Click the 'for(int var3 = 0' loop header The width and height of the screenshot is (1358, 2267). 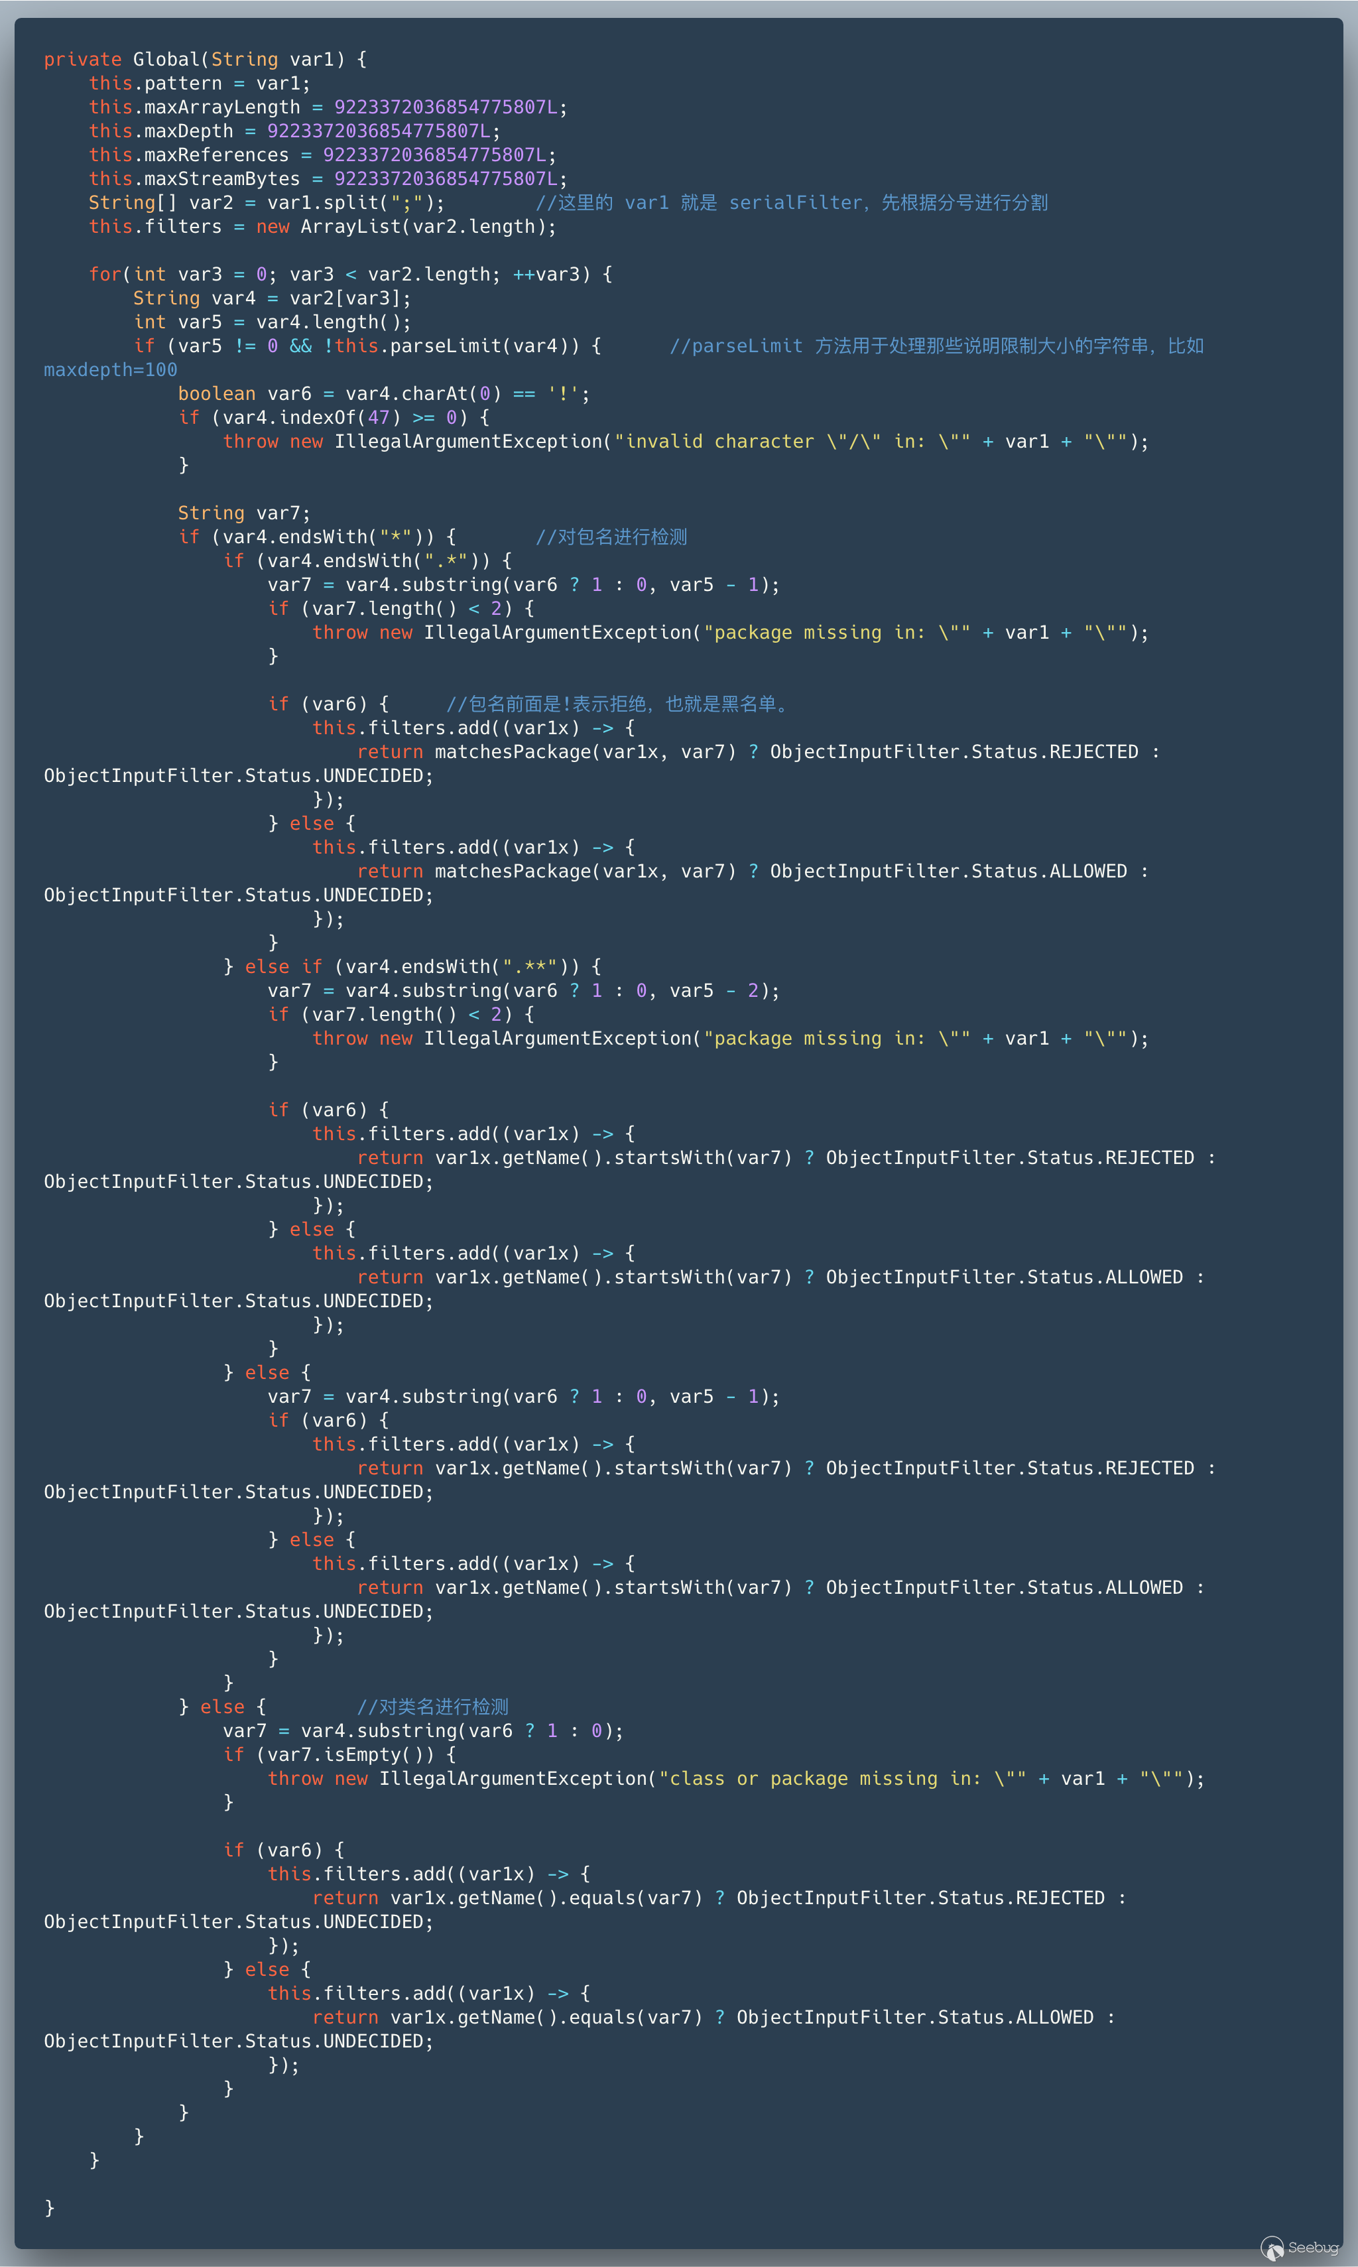tap(351, 275)
